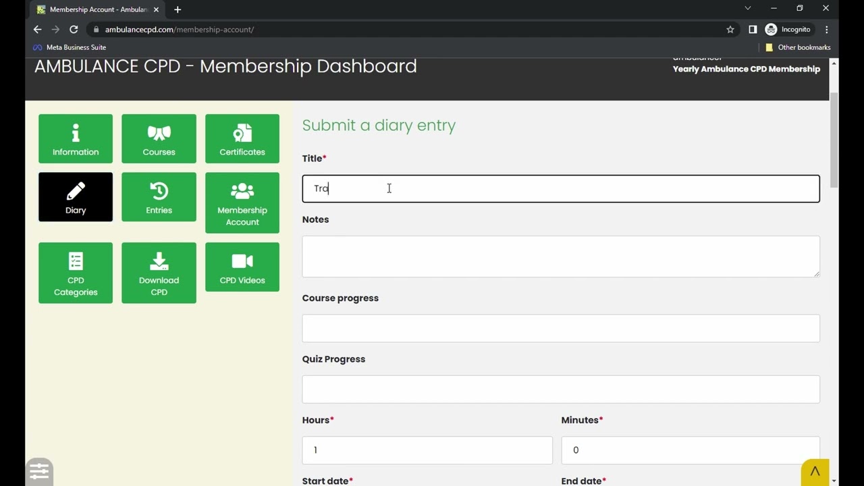The image size is (864, 486).
Task: Click the 'AMBULANCE CPD - Membership Dashboard' heading
Action: pyautogui.click(x=225, y=66)
